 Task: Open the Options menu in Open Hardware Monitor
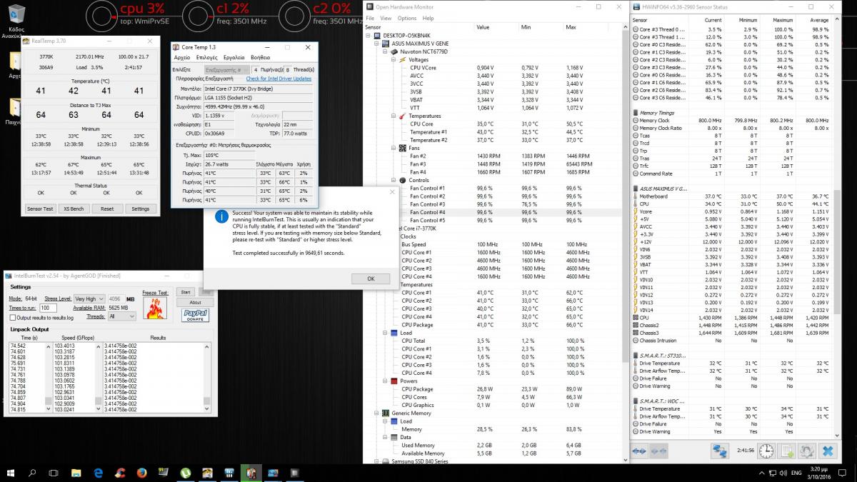pyautogui.click(x=407, y=18)
